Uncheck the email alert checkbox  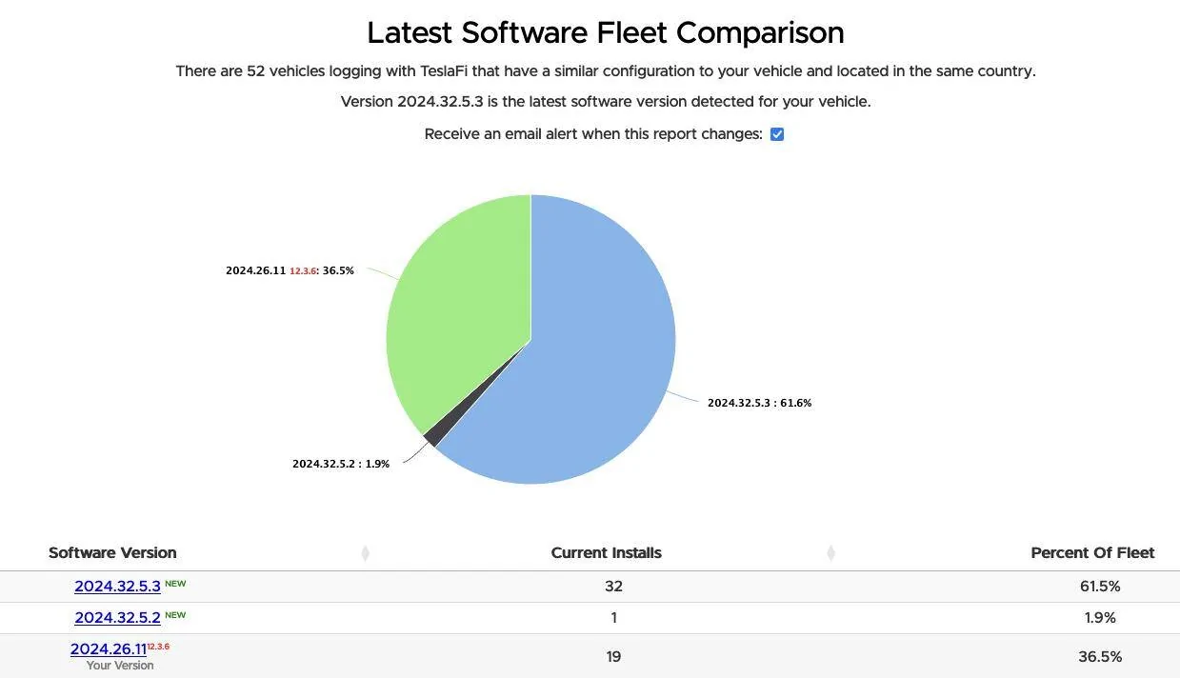[x=777, y=134]
